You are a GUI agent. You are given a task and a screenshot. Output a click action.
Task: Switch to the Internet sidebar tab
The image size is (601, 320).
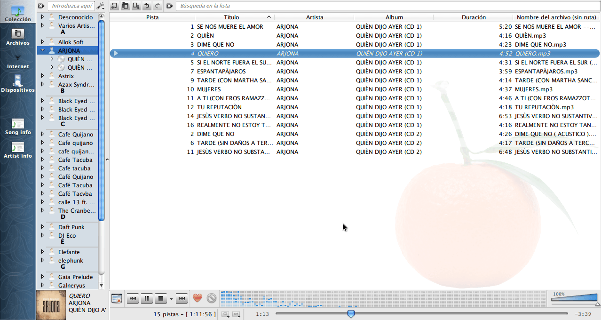[x=18, y=61]
